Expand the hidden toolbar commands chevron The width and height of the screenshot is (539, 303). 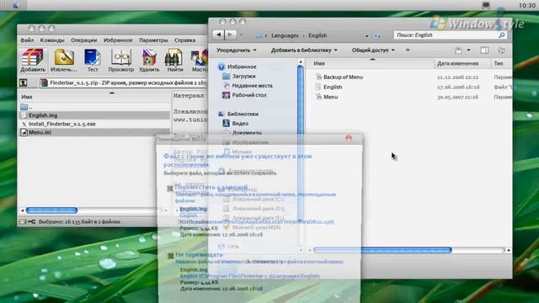point(408,50)
